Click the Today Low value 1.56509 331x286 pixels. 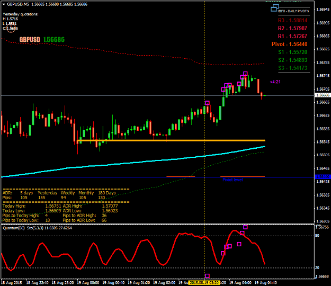point(53,211)
